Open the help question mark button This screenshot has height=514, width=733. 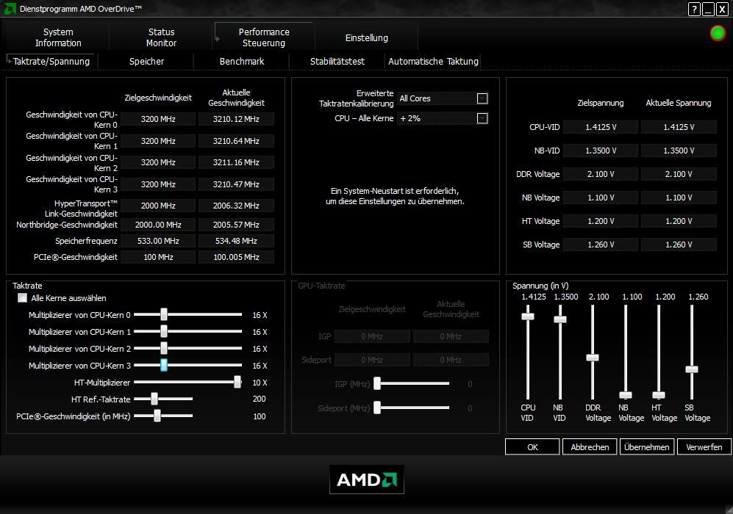coord(694,9)
